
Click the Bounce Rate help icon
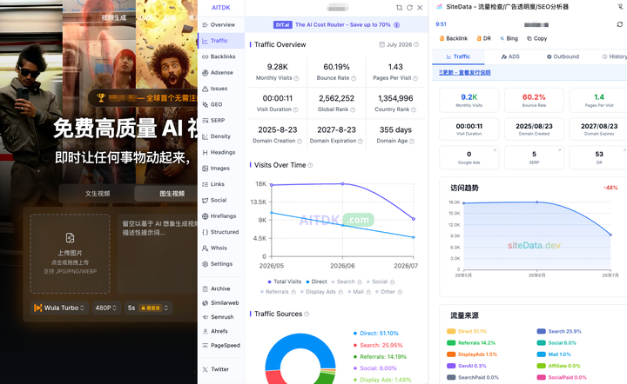[x=354, y=78]
